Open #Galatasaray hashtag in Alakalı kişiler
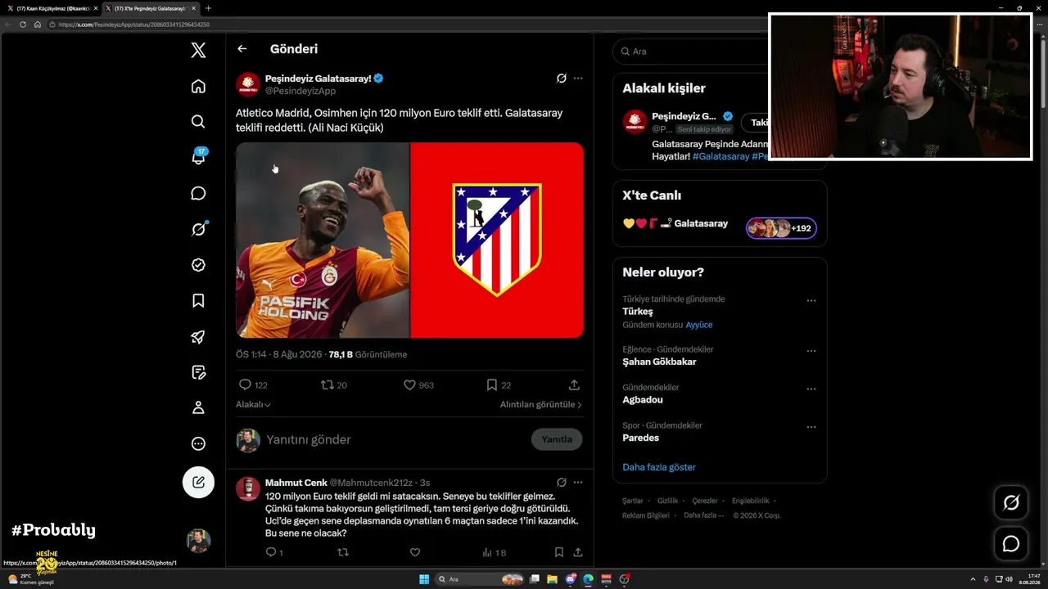Image resolution: width=1048 pixels, height=589 pixels. [720, 156]
